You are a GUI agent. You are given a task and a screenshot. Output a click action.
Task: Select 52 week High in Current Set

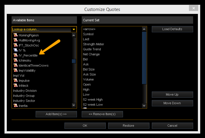coord(93,100)
